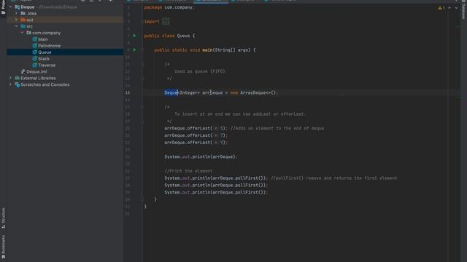Click '//Adds an element to the end' comment
This screenshot has width=467, height=262.
[277, 128]
